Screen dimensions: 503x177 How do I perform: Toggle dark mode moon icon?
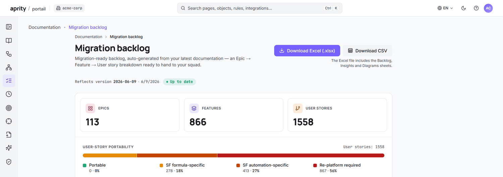click(463, 8)
